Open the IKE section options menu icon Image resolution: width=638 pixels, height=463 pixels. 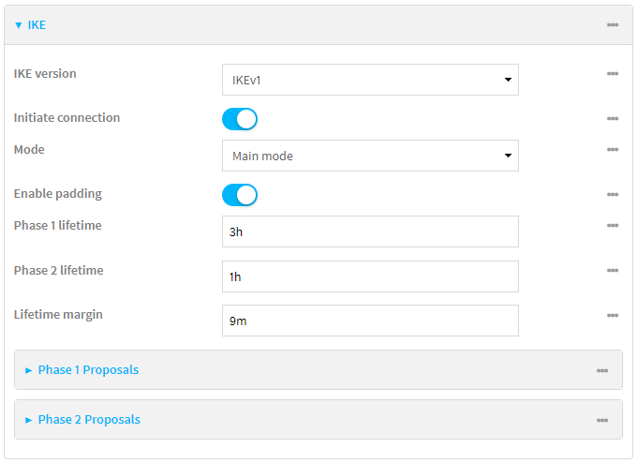612,25
